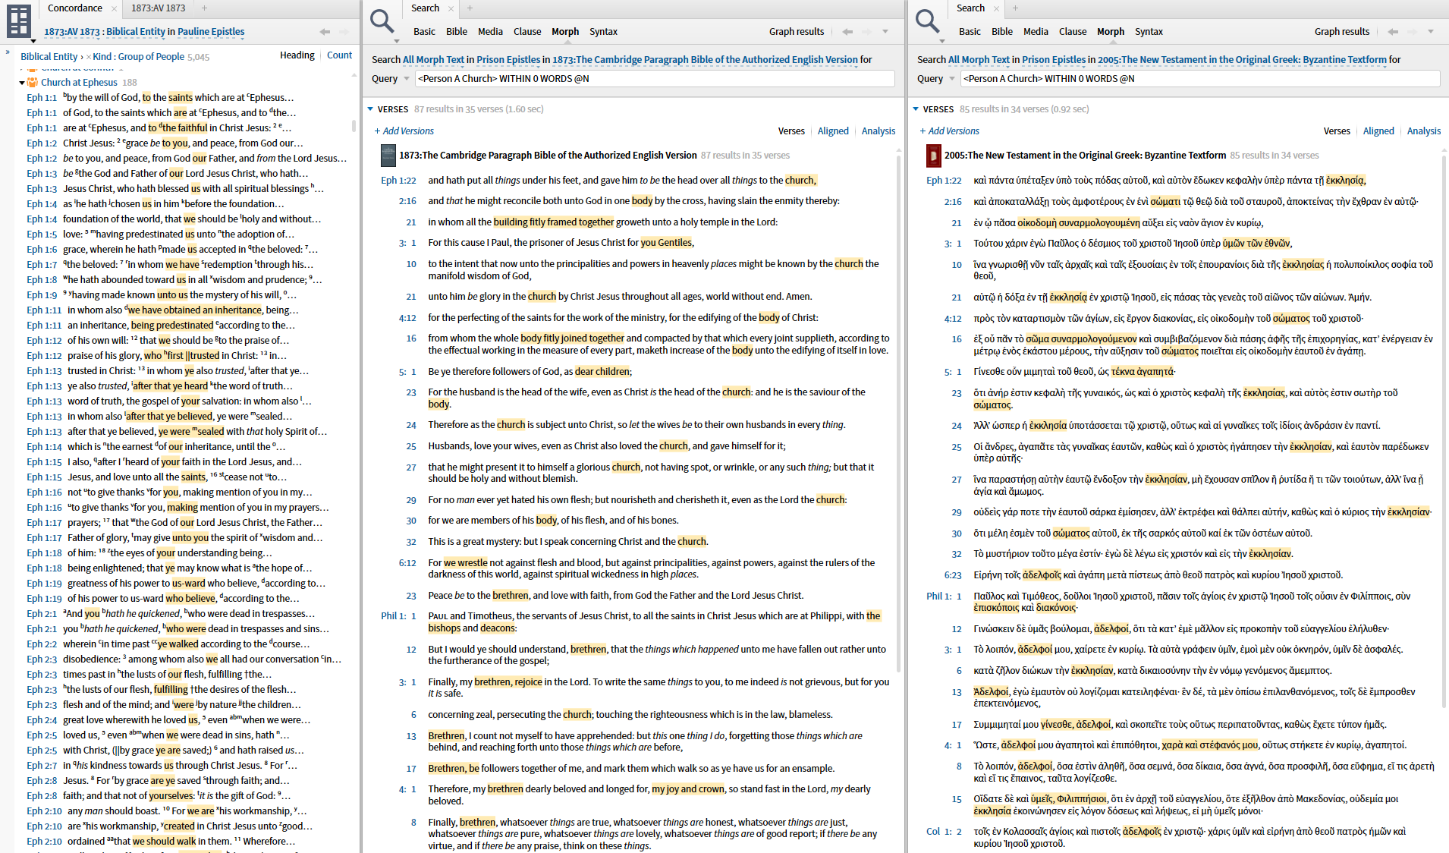Image resolution: width=1449 pixels, height=853 pixels.
Task: Switch Cambridge results to Analysis view
Action: [879, 131]
